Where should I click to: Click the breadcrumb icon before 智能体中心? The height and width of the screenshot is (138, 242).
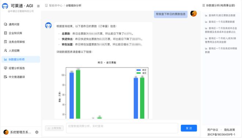tap(46, 6)
